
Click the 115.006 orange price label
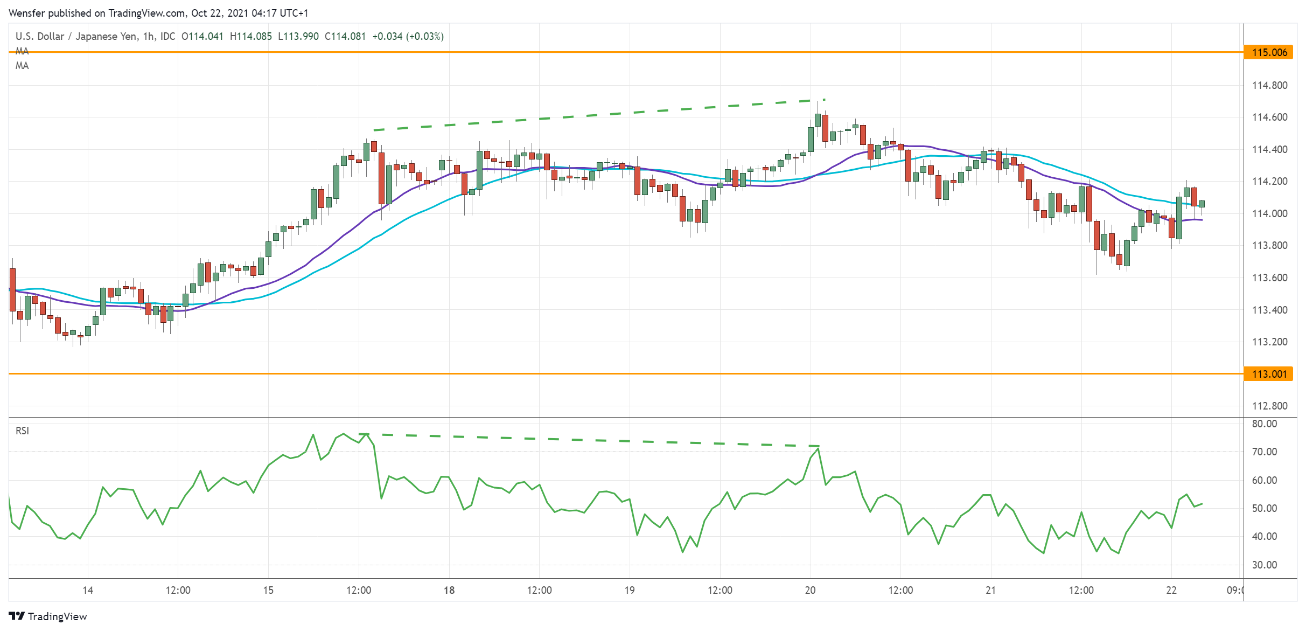[x=1269, y=52]
